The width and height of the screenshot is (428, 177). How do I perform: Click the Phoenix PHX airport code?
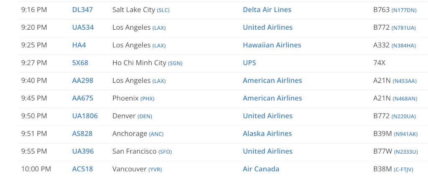148,99
